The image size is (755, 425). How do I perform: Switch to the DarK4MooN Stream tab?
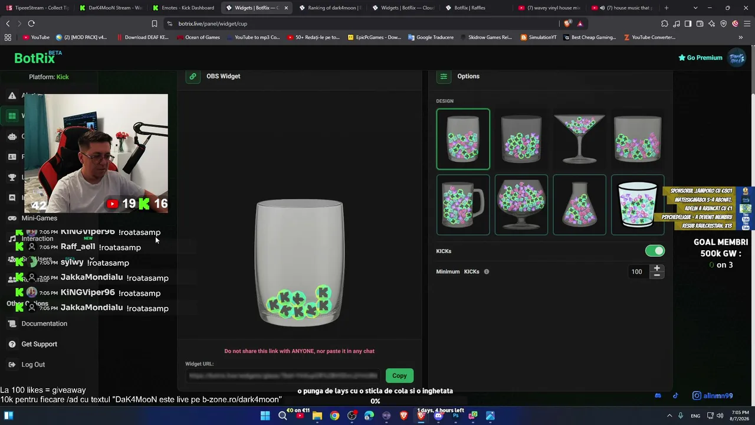(x=110, y=8)
